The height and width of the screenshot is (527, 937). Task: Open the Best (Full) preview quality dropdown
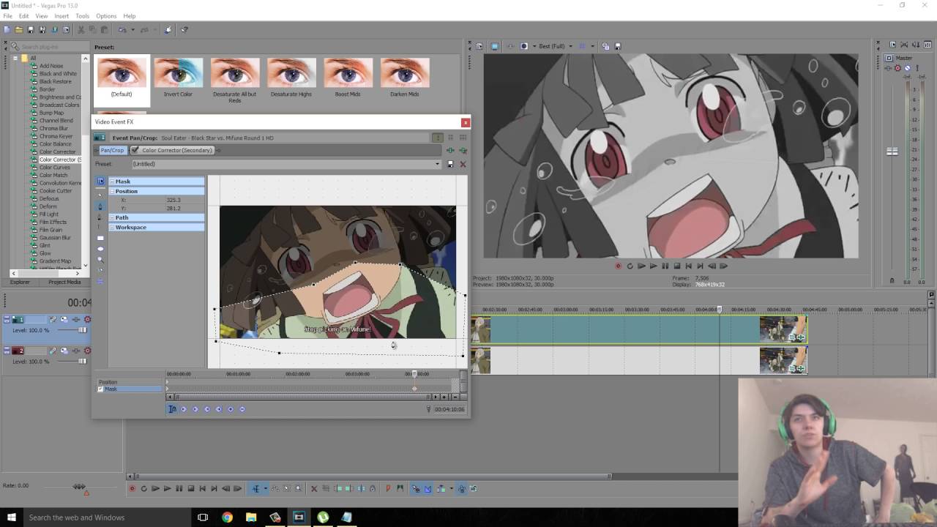[x=571, y=46]
